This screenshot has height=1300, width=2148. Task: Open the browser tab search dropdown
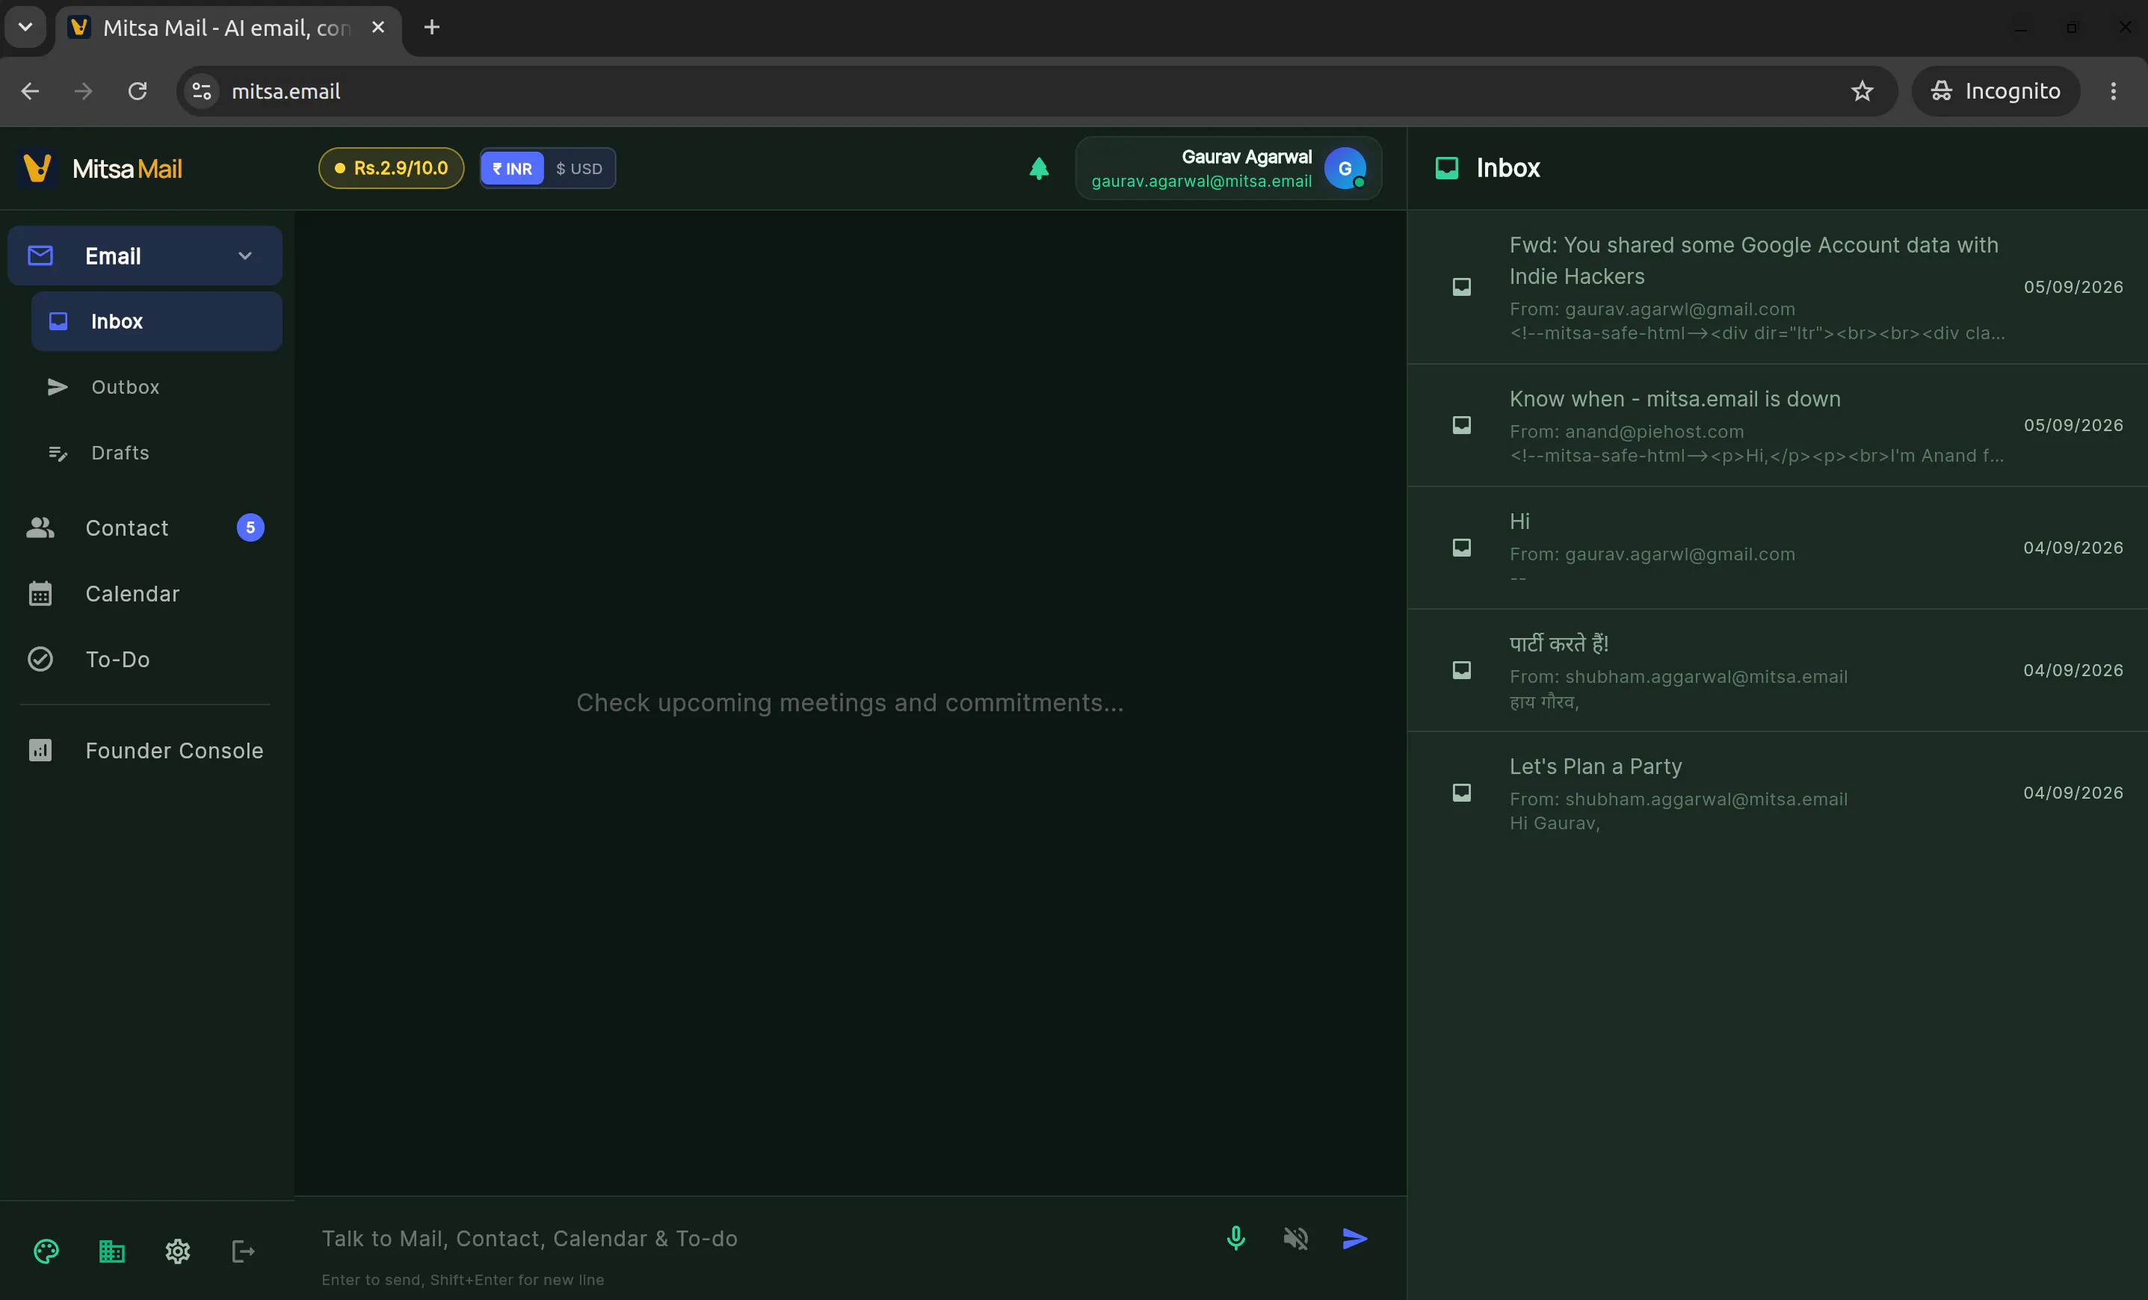click(25, 27)
